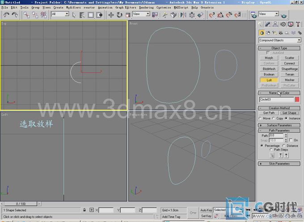This screenshot has width=304, height=222.
Task: Click the Morph button
Action: coord(269,58)
